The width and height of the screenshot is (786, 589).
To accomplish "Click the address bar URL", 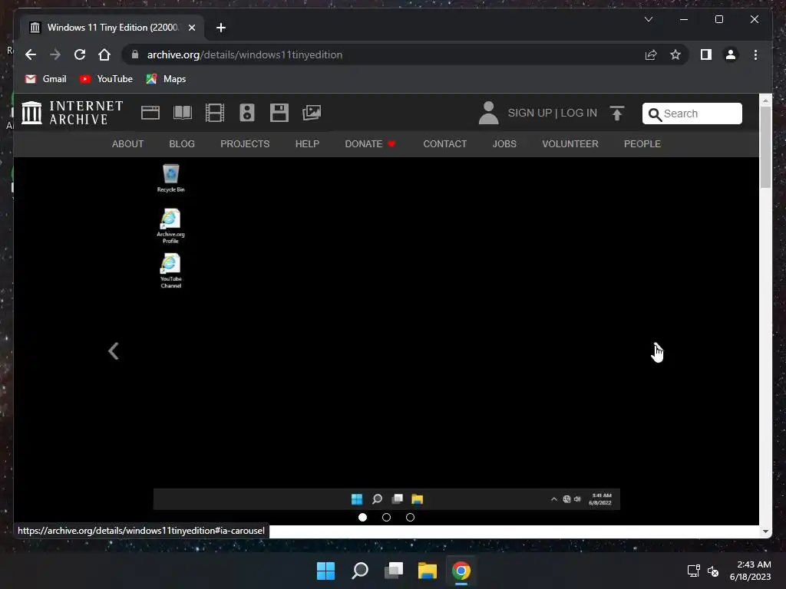I will click(245, 54).
